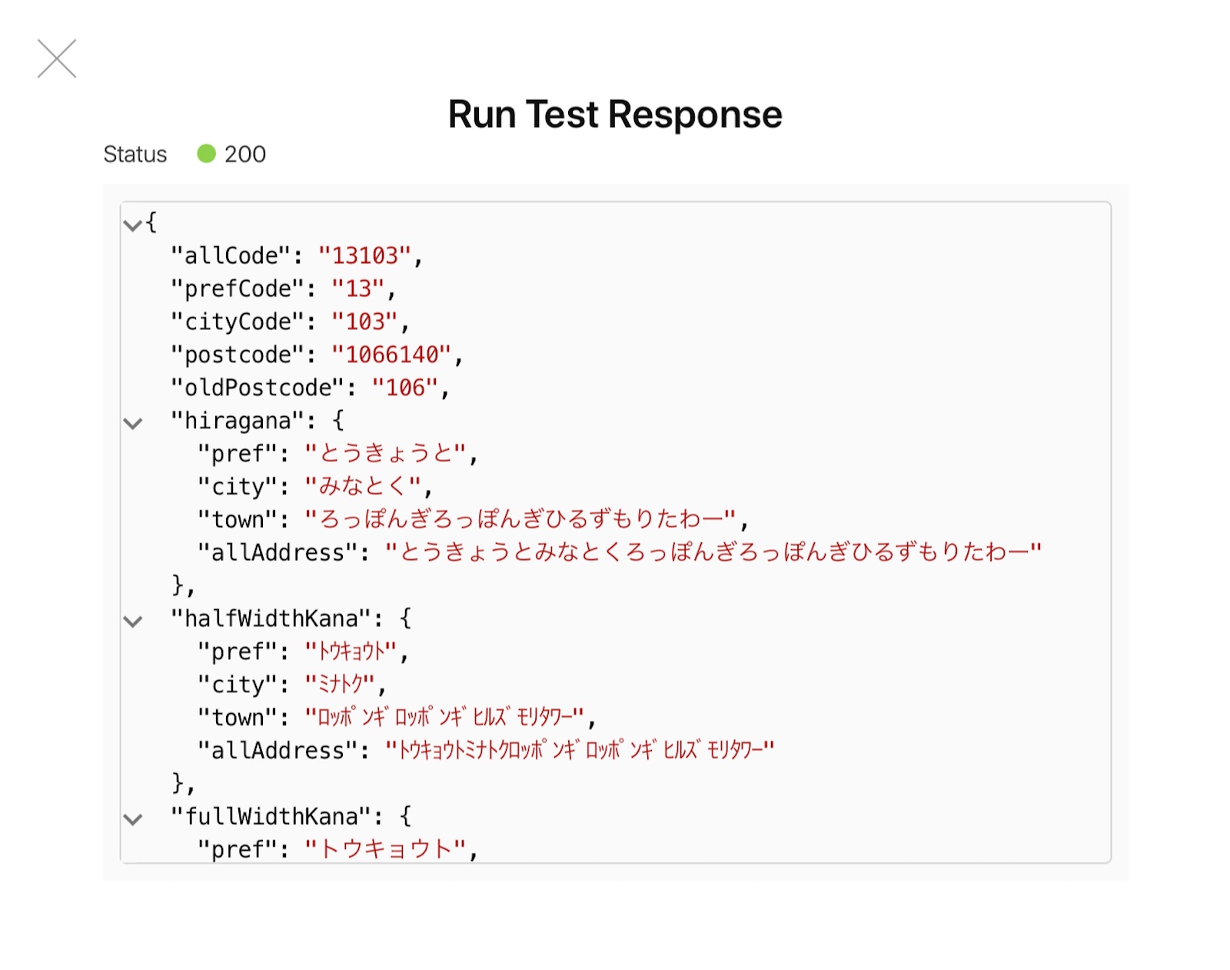The height and width of the screenshot is (970, 1230).
Task: Close the Run Test Response dialog
Action: coord(57,58)
